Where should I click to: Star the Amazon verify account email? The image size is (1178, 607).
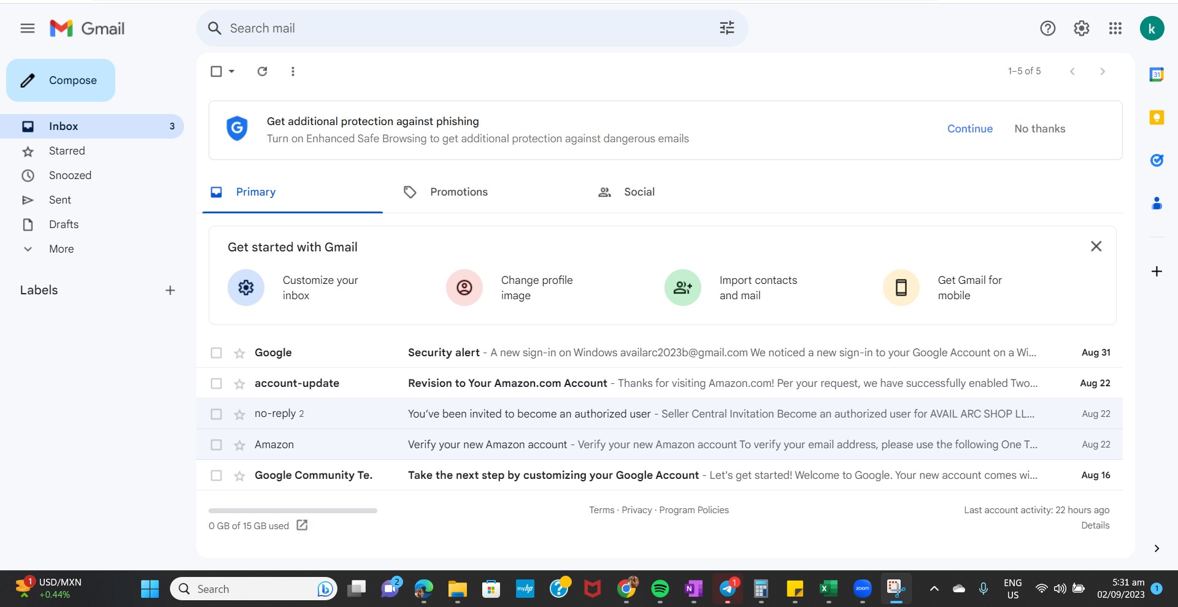click(x=239, y=445)
